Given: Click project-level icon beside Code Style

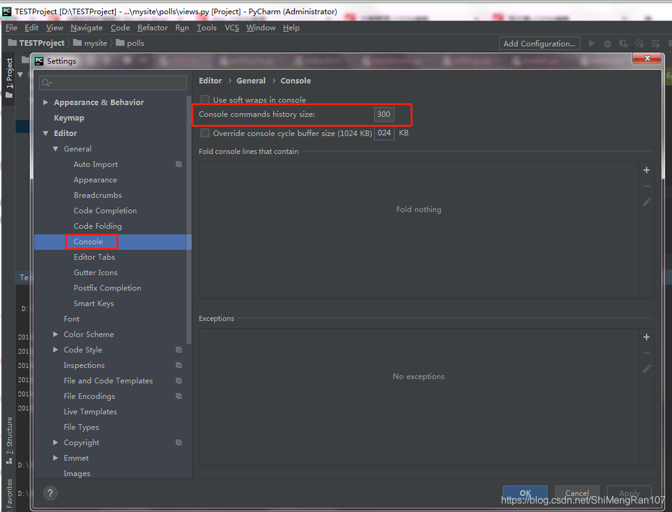Looking at the screenshot, I should [179, 350].
